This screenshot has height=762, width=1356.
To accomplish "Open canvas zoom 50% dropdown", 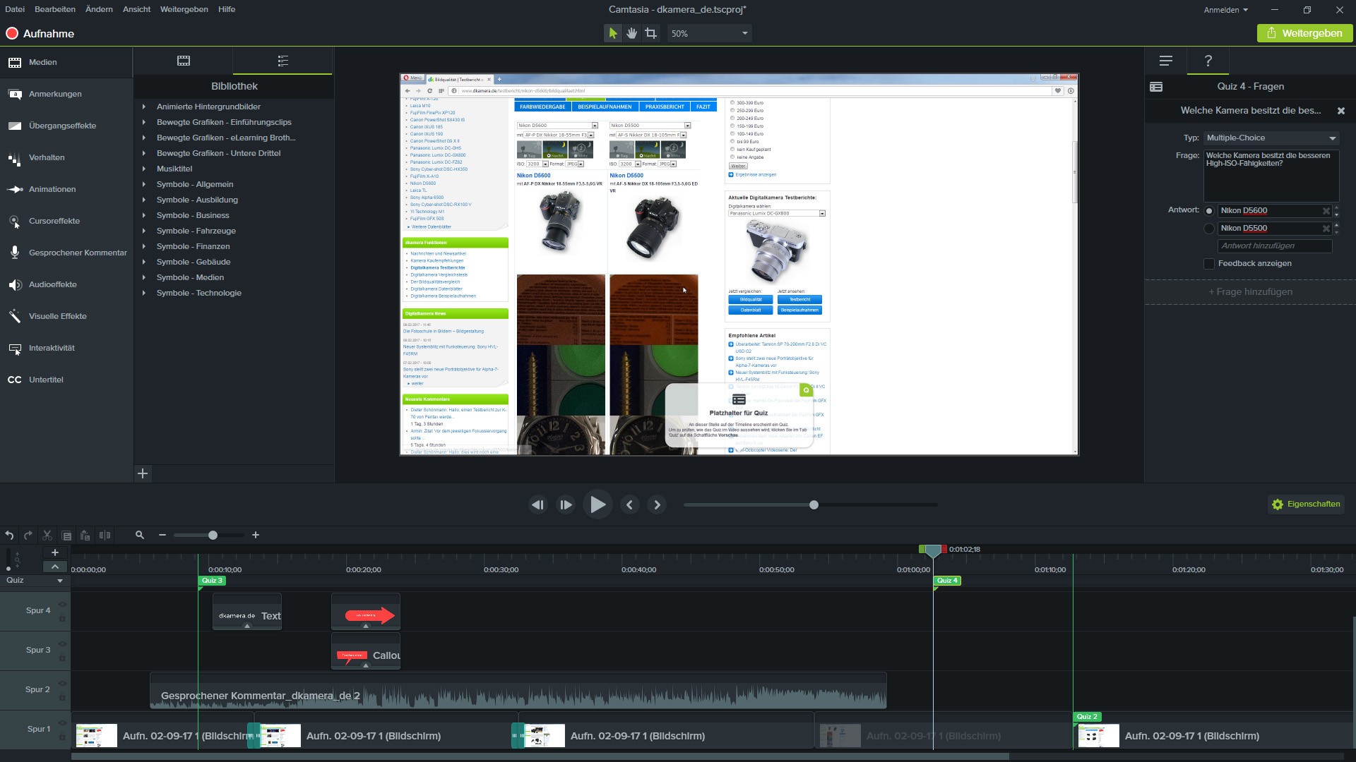I will point(709,33).
